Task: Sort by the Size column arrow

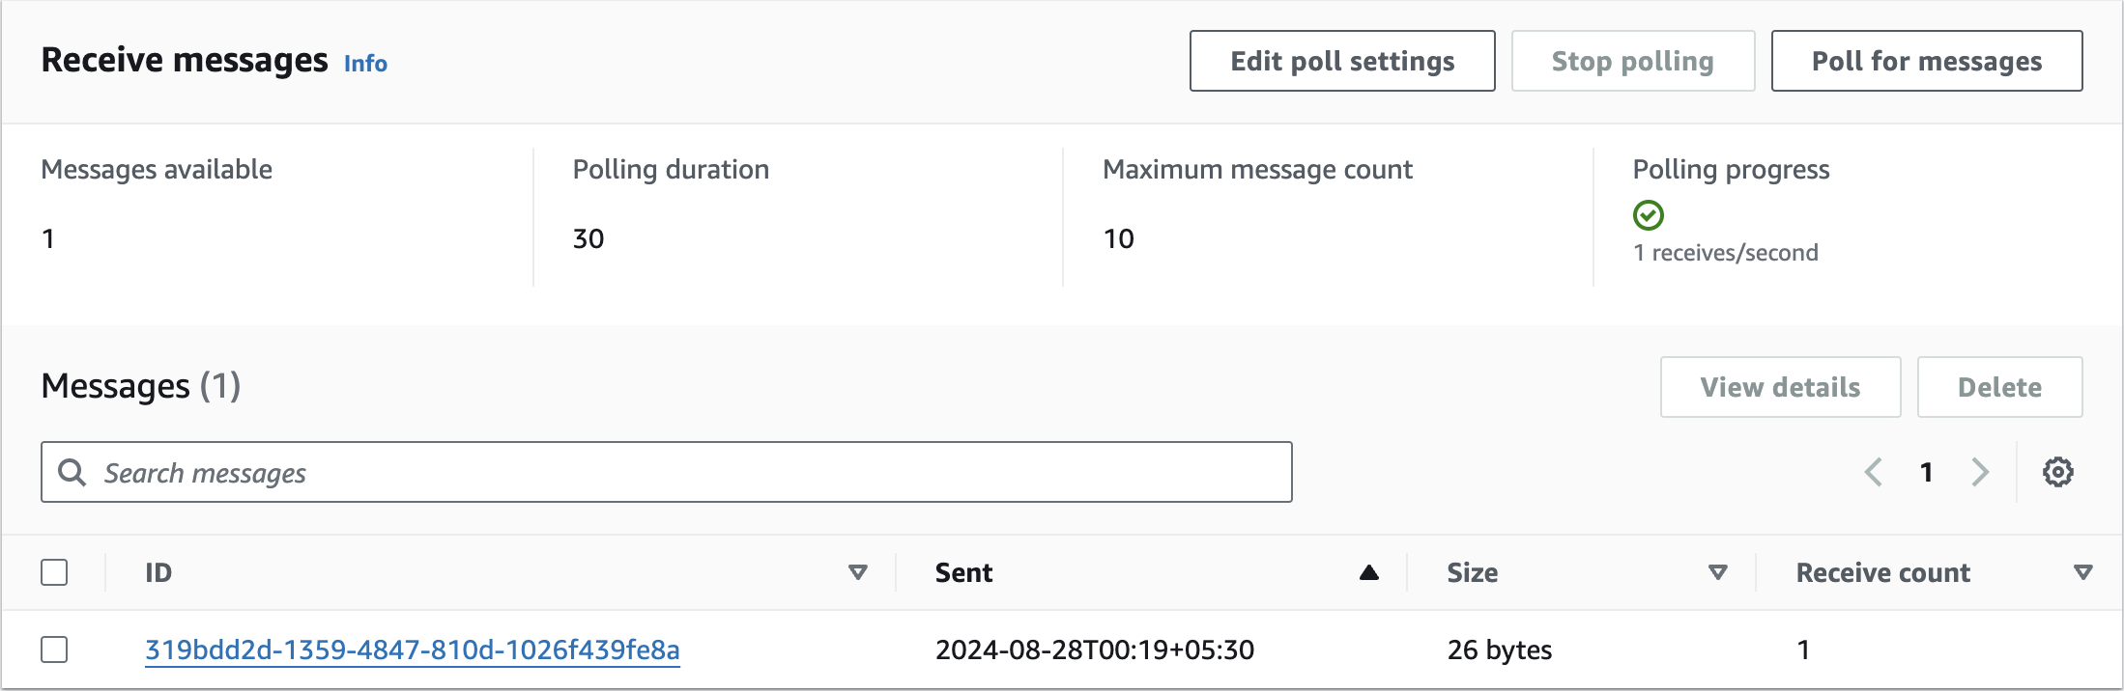Action: (1717, 572)
